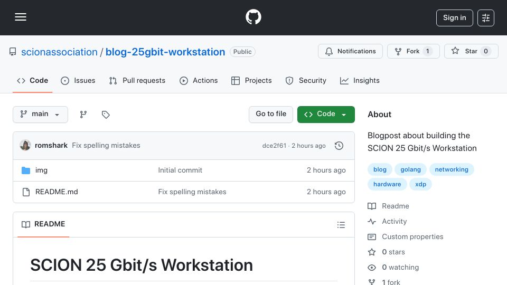Open the img folder
This screenshot has width=507, height=285.
tap(41, 170)
